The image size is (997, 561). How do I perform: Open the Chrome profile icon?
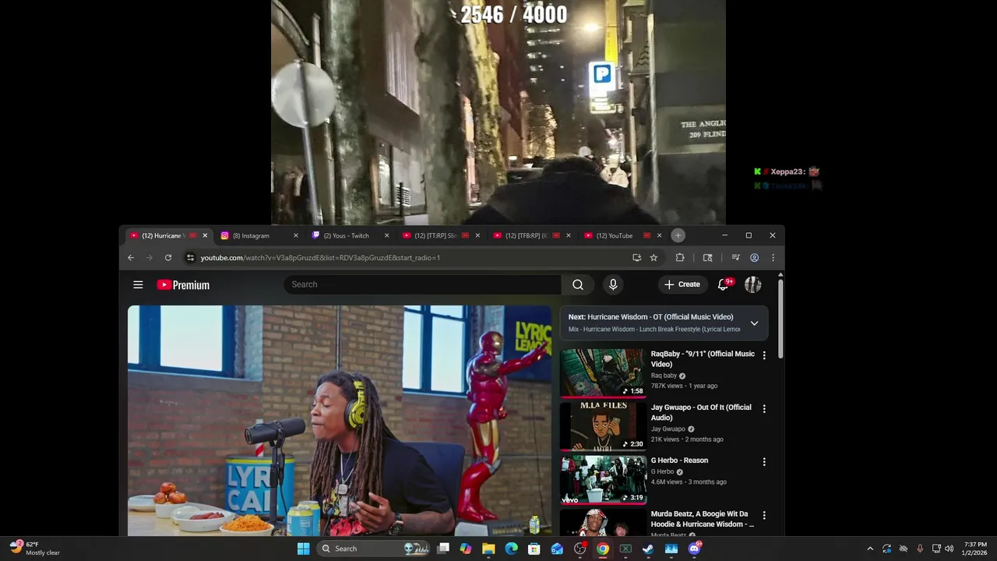point(755,258)
